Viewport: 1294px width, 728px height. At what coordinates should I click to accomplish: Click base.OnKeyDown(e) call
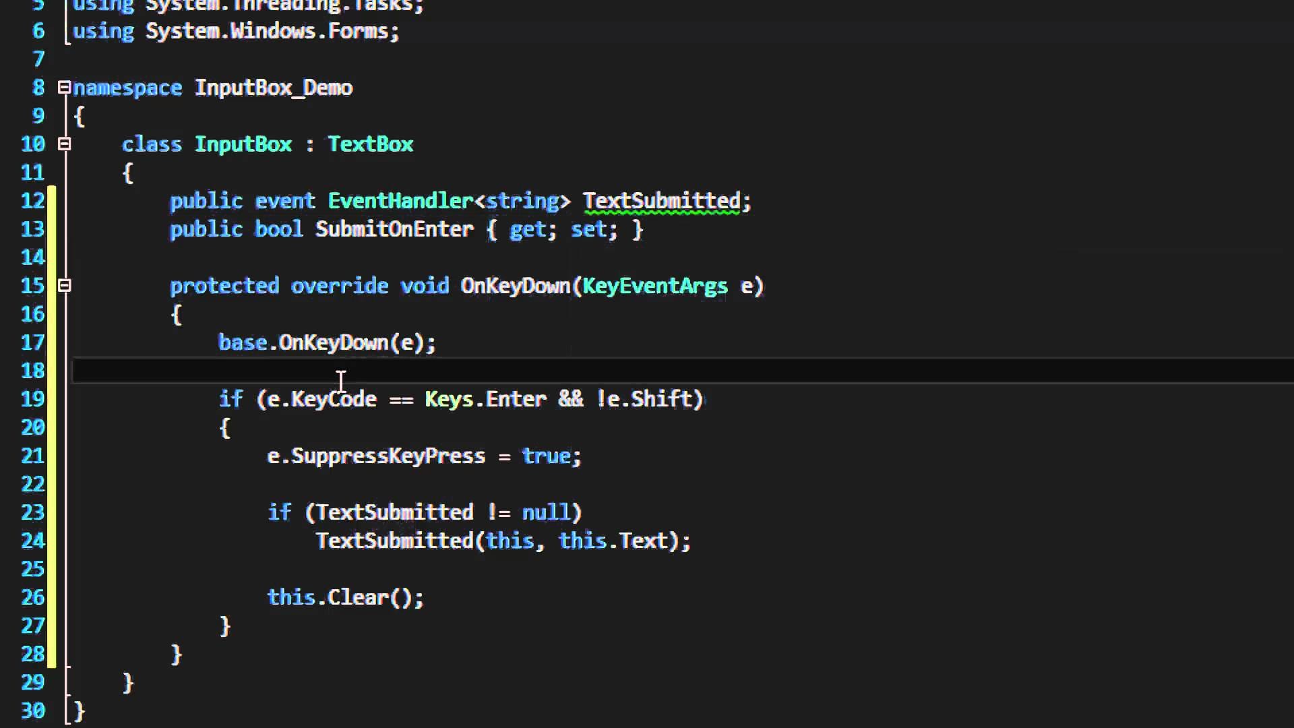pos(326,342)
